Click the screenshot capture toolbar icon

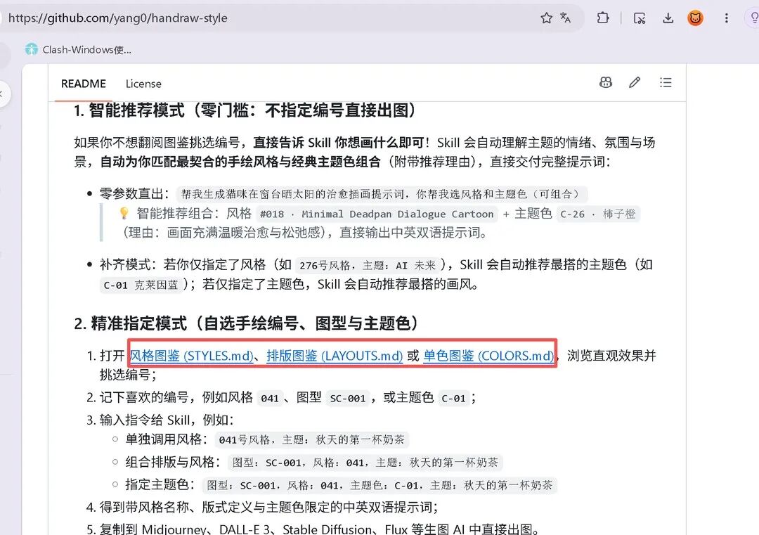point(640,18)
